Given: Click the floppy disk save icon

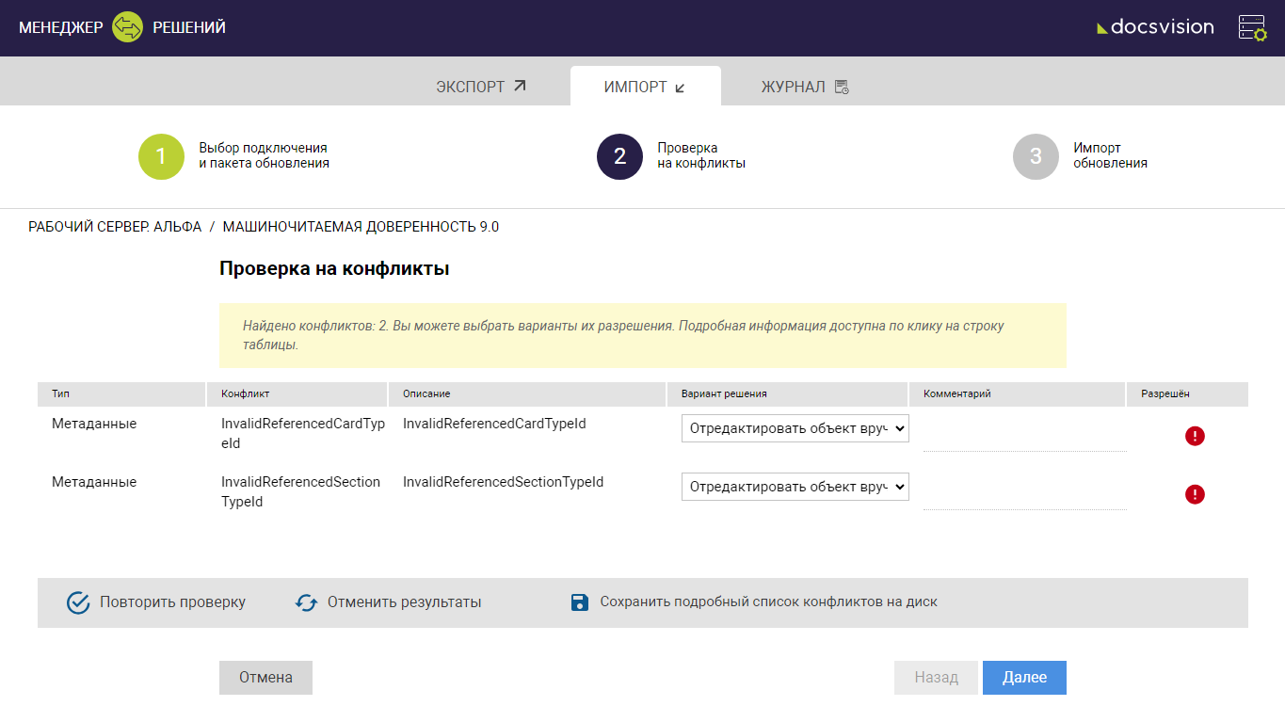Looking at the screenshot, I should pyautogui.click(x=580, y=602).
